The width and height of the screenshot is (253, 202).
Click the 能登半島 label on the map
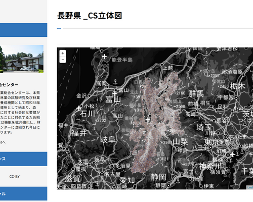point(122,60)
